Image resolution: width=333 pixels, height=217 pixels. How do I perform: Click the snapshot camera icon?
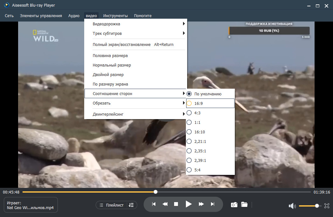coord(234,205)
